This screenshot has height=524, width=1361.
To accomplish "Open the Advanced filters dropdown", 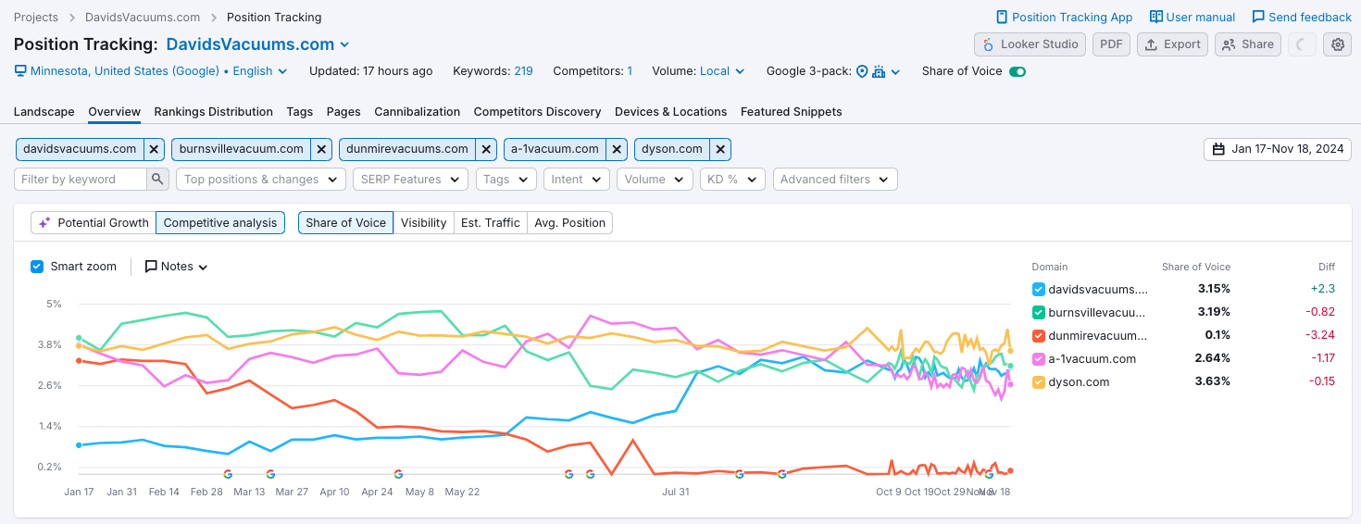I will [834, 180].
